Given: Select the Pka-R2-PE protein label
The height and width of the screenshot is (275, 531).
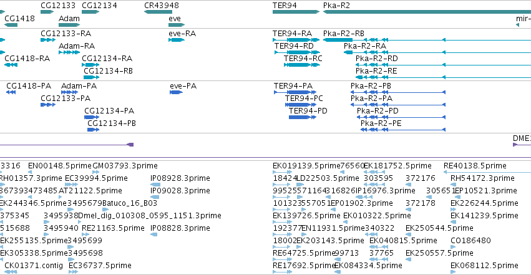Looking at the screenshot, I should (x=381, y=123).
